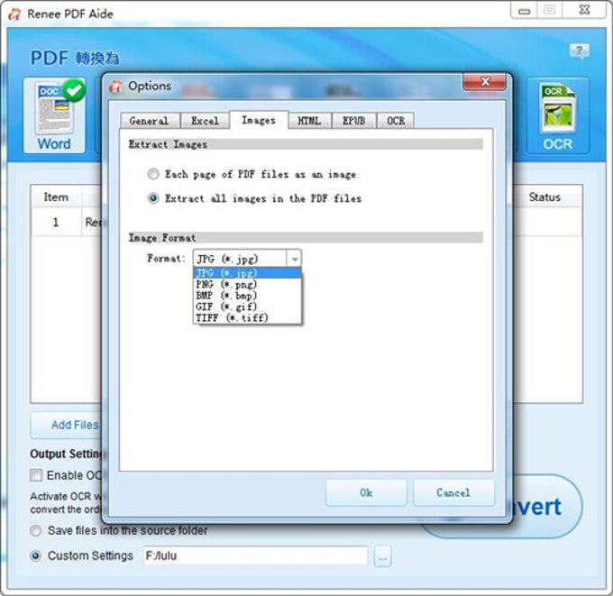613x596 pixels.
Task: Select Custom Settings radio button
Action: [x=35, y=555]
